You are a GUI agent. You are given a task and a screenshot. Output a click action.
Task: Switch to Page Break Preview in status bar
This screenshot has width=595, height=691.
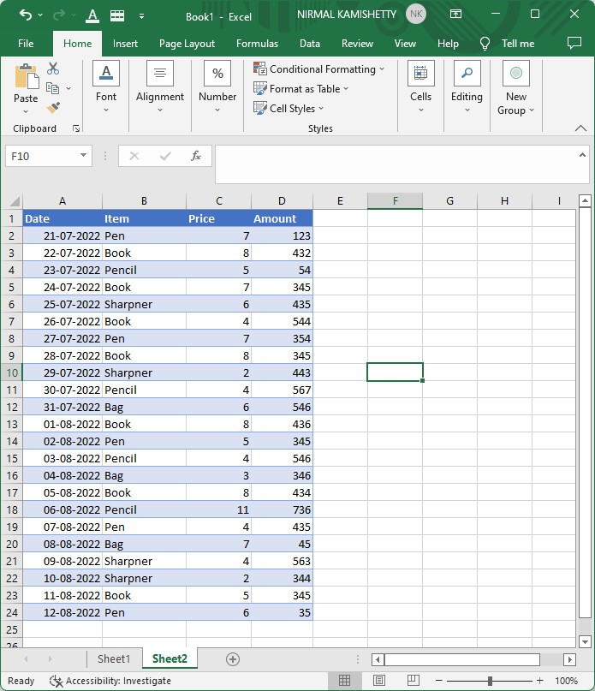(413, 681)
